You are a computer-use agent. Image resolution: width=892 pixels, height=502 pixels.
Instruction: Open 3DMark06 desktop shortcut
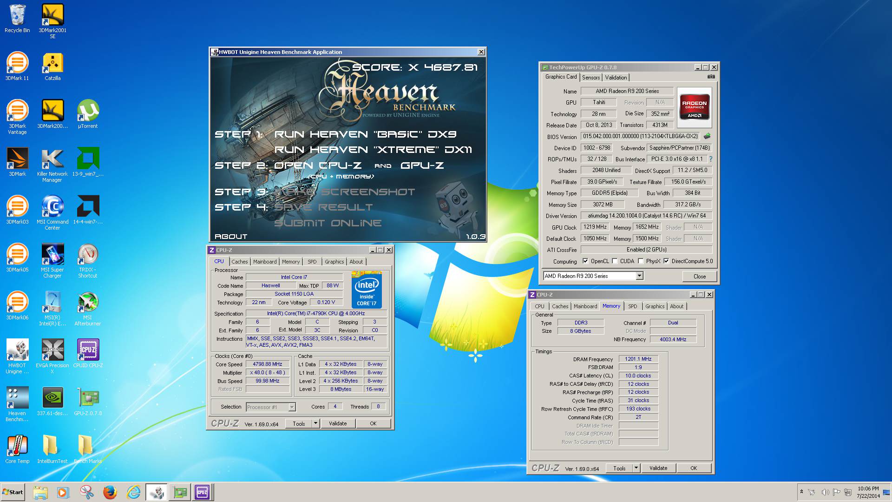[17, 306]
